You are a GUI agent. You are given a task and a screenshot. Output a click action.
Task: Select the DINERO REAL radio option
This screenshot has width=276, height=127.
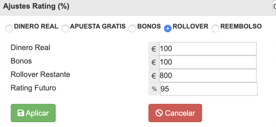[9, 28]
